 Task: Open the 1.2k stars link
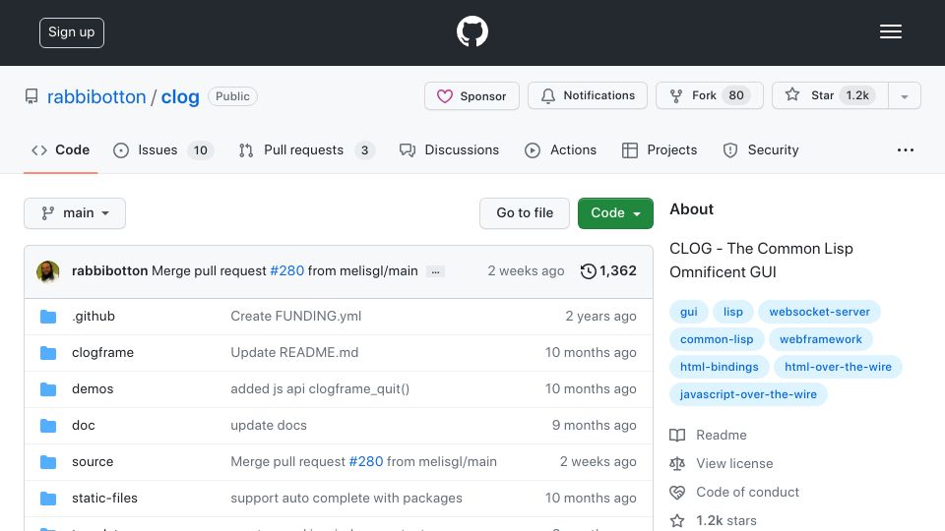[726, 520]
